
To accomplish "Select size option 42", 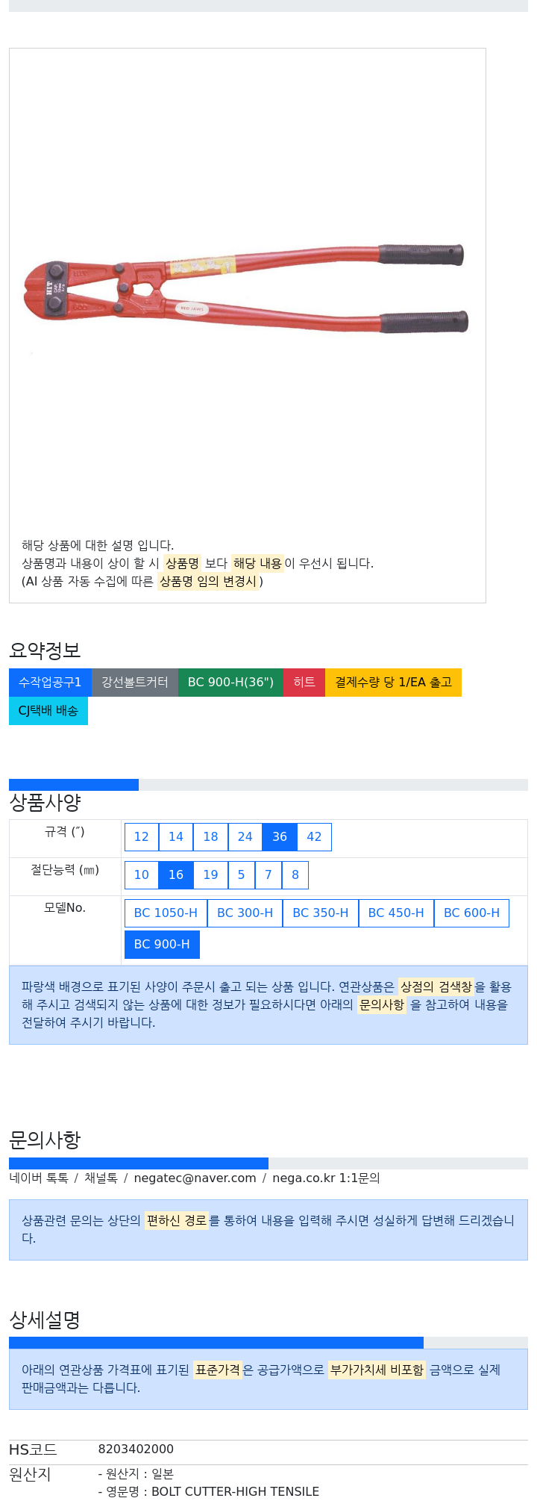I will [x=314, y=837].
